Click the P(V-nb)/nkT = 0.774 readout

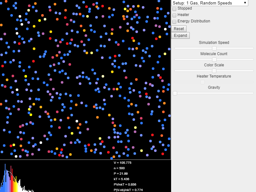128,190
